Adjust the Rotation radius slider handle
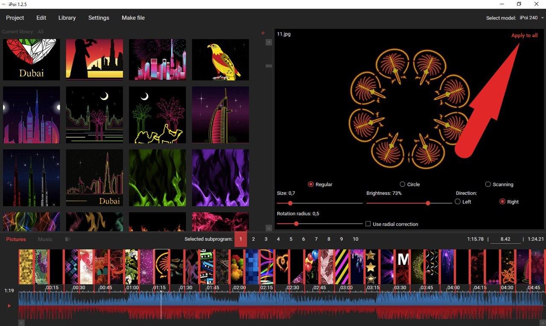The height and width of the screenshot is (326, 546). pyautogui.click(x=296, y=224)
